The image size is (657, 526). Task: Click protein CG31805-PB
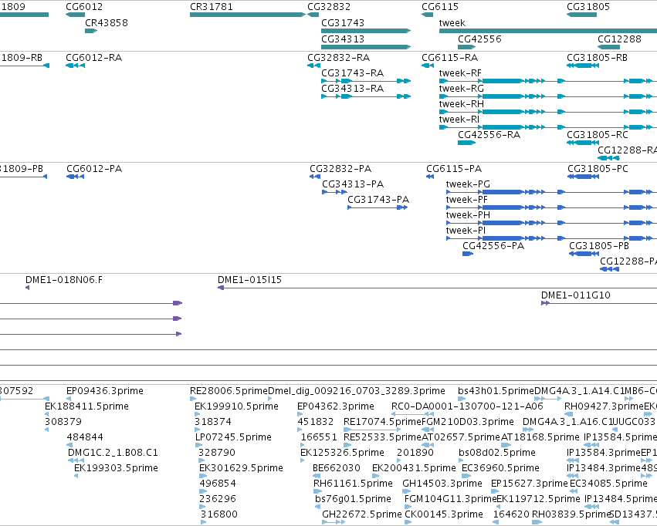coord(584,254)
